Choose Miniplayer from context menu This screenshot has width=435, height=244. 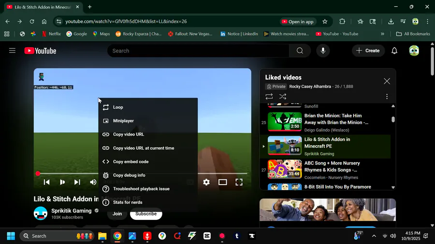pyautogui.click(x=148, y=121)
